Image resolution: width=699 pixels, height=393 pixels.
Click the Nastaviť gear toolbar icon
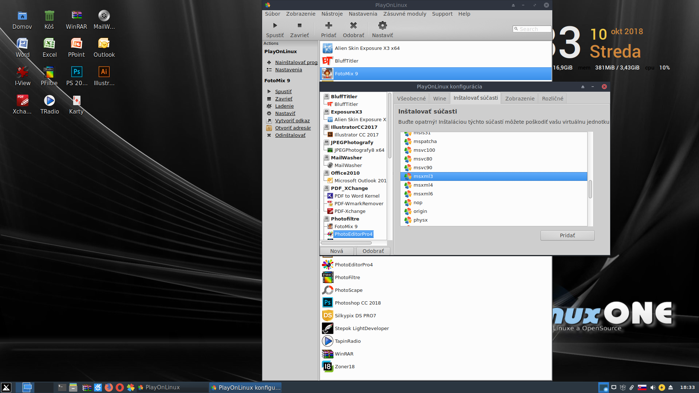point(382,25)
